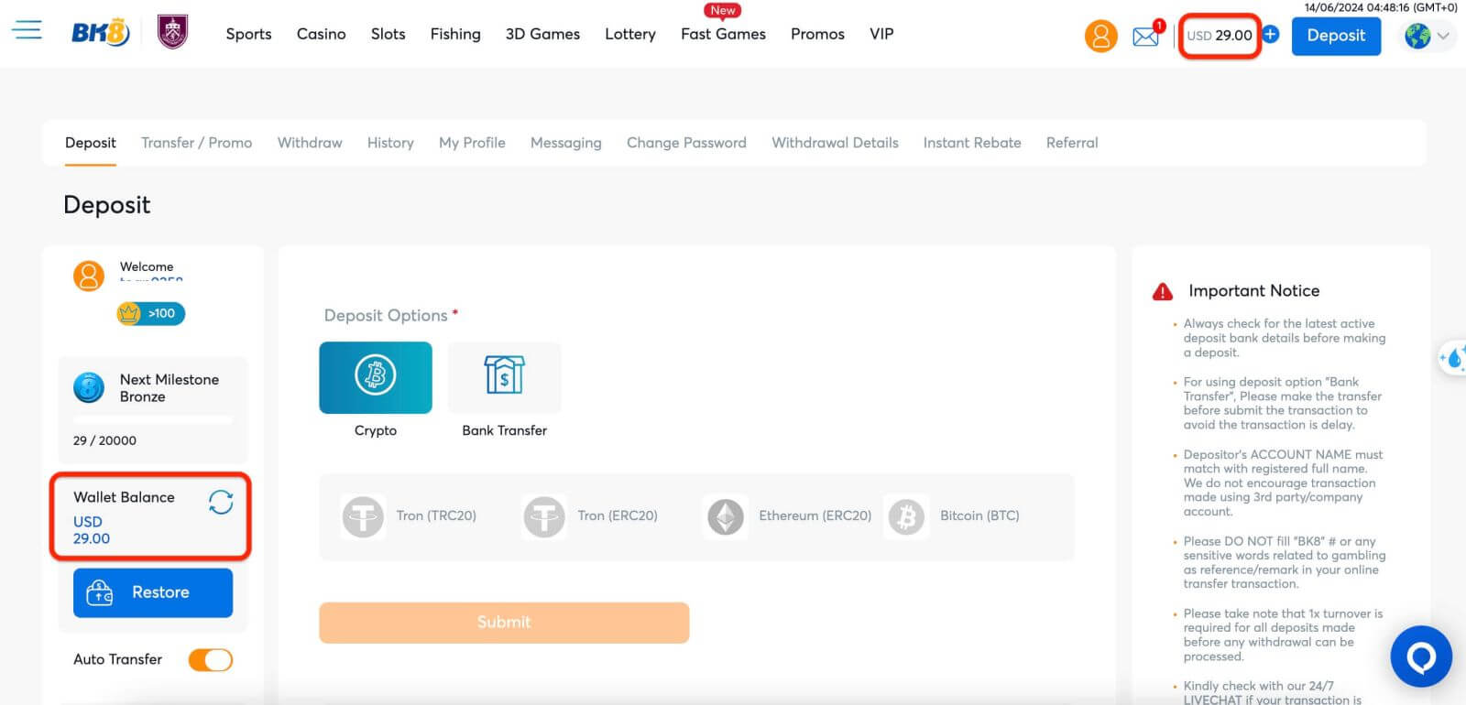Toggle the Auto Transfer switch

pyautogui.click(x=211, y=660)
